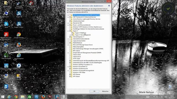
Task: Uncheck the Hyper-V-Verwaltungstools checkbox
Action: point(72,35)
